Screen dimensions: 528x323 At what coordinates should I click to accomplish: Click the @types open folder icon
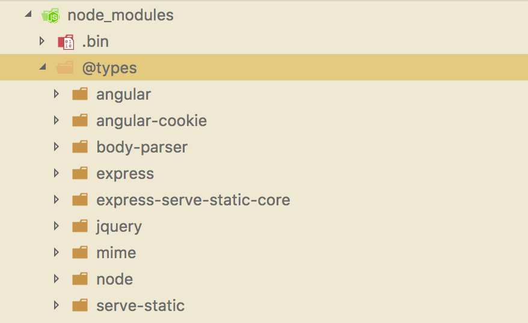(65, 68)
